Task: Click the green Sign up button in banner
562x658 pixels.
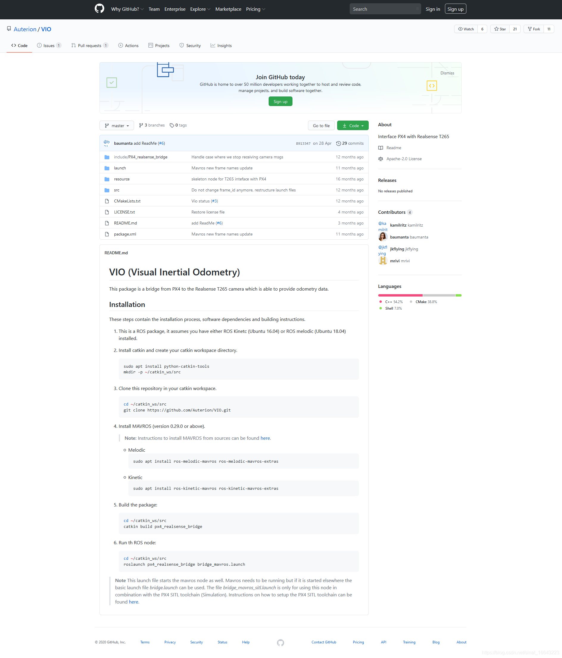Action: coord(280,102)
